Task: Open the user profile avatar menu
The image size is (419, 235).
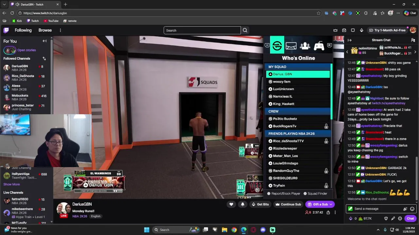Action: 413,30
